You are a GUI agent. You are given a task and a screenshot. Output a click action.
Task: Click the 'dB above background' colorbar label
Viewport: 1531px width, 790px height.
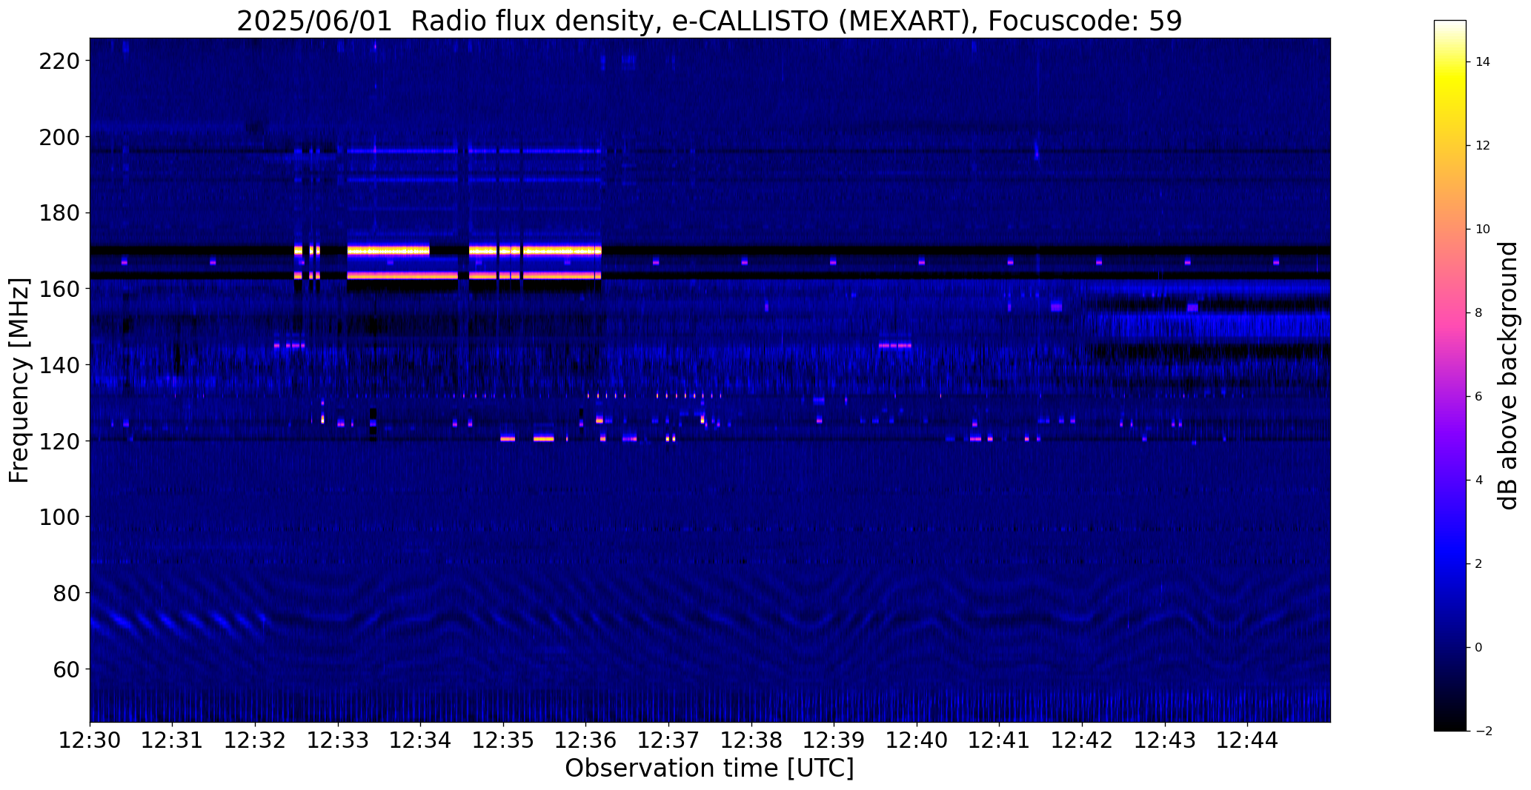pyautogui.click(x=1507, y=375)
